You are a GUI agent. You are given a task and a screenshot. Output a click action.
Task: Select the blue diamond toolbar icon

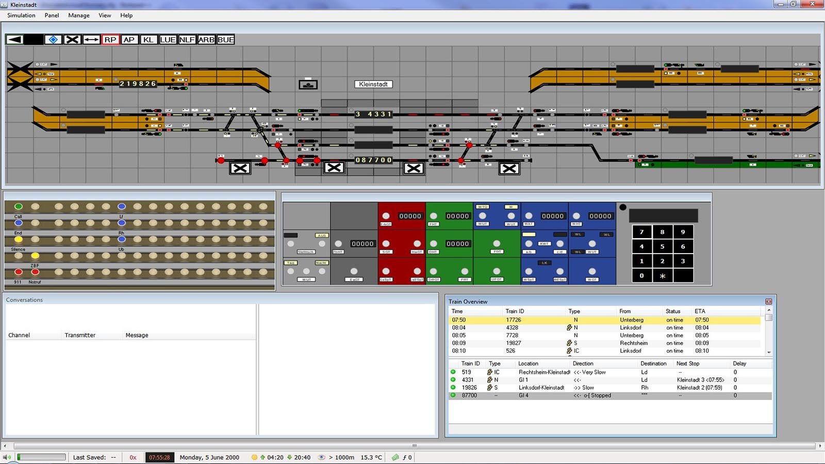53,40
